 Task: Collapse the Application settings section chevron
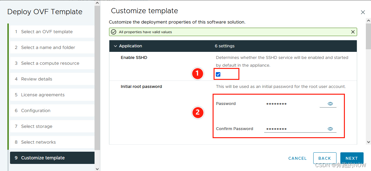[x=115, y=46]
